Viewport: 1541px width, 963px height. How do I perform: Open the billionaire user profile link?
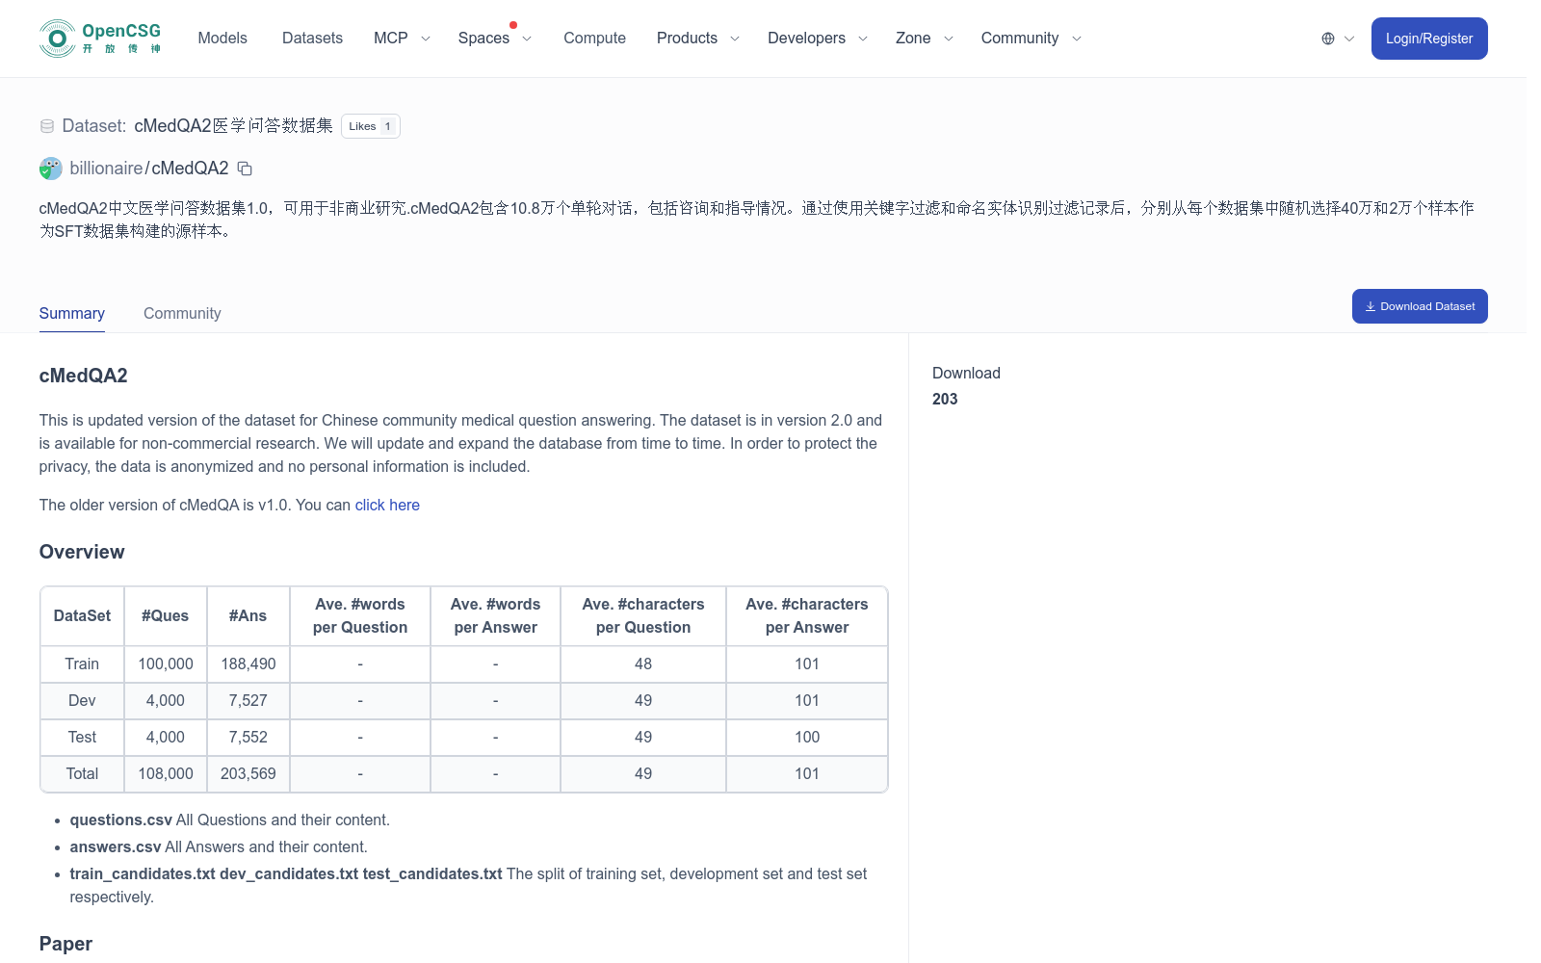pos(106,169)
